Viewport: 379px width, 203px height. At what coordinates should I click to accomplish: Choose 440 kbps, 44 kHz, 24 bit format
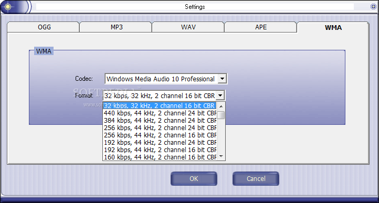[x=160, y=113]
